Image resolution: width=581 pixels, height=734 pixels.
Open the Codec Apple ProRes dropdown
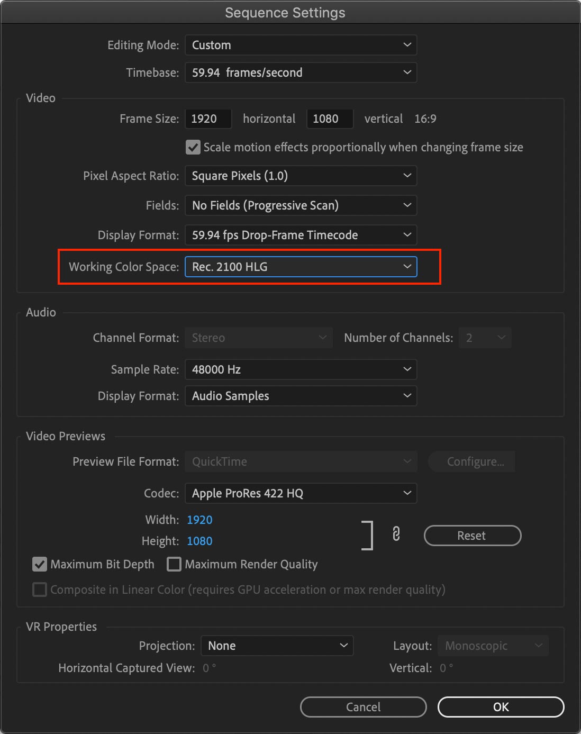301,493
